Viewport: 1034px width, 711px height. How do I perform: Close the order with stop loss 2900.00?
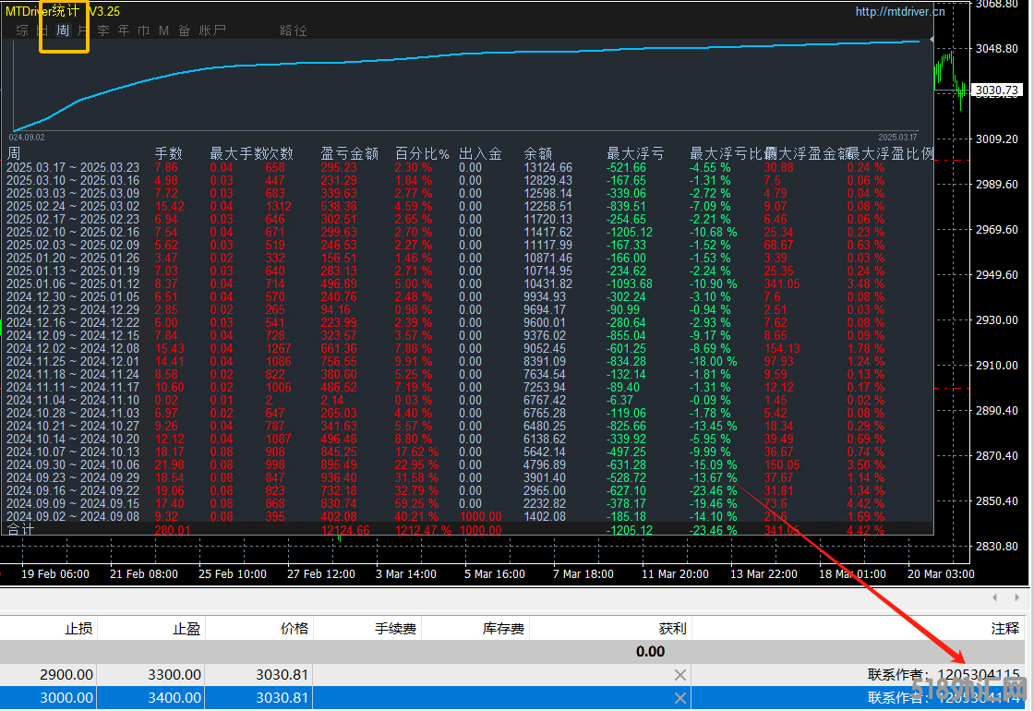click(x=679, y=675)
